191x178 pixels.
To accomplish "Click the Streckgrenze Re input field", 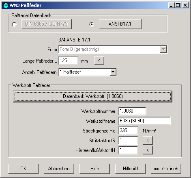I will tap(128, 130).
